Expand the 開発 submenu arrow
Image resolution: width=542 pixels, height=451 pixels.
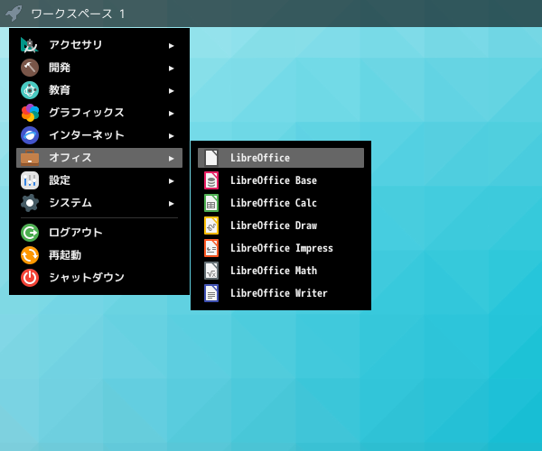point(171,69)
